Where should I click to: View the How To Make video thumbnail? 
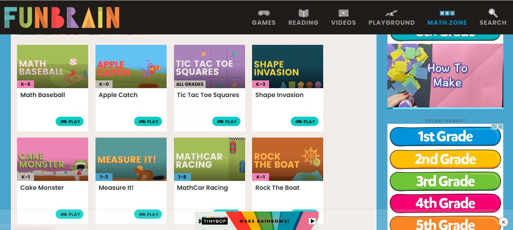(445, 75)
